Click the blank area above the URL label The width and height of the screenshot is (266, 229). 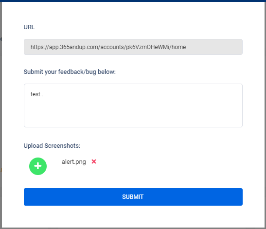133,13
